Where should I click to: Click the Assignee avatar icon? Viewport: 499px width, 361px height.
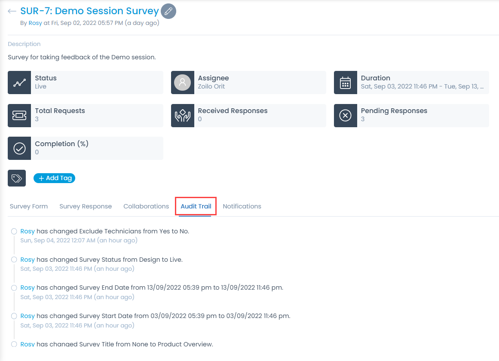tap(182, 83)
